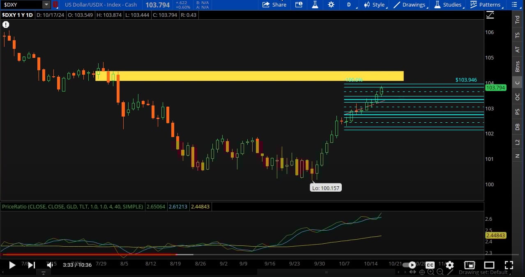525x277 pixels.
Task: Click the $DXY symbol input field
Action: click(22, 5)
